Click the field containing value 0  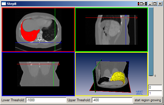[x=155, y=87]
